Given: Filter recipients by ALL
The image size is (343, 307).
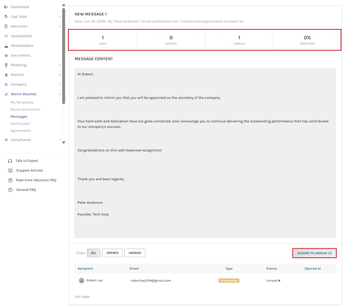Looking at the screenshot, I should tap(94, 253).
